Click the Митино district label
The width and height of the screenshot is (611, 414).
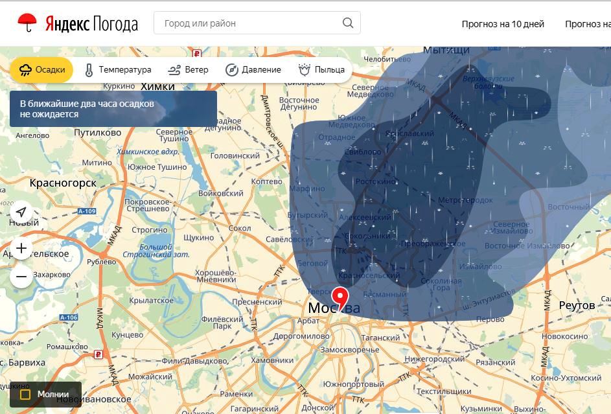coord(97,163)
